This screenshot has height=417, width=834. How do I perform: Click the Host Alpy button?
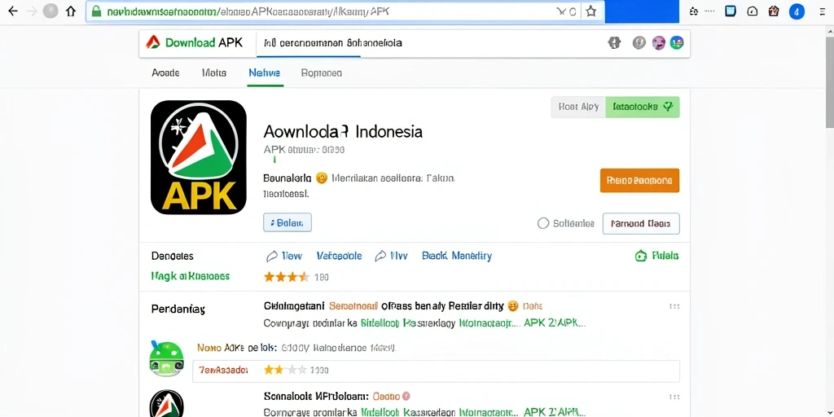(x=579, y=107)
